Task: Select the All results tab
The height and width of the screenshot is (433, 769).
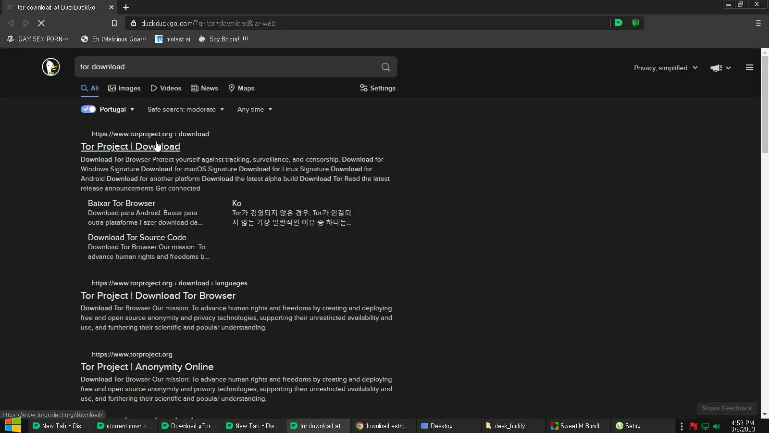Action: coord(90,89)
